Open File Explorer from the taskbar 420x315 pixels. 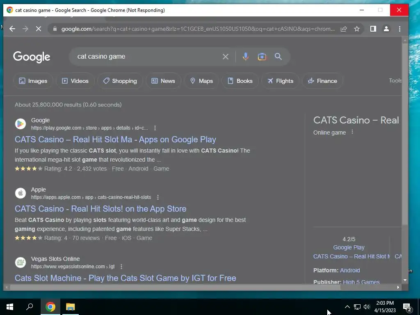click(x=71, y=307)
